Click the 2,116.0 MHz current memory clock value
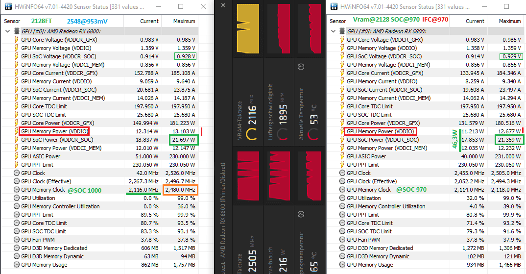This screenshot has height=274, width=526. (x=143, y=190)
